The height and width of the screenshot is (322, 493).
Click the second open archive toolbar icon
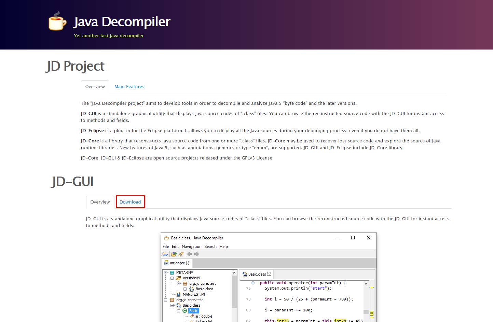click(x=174, y=254)
